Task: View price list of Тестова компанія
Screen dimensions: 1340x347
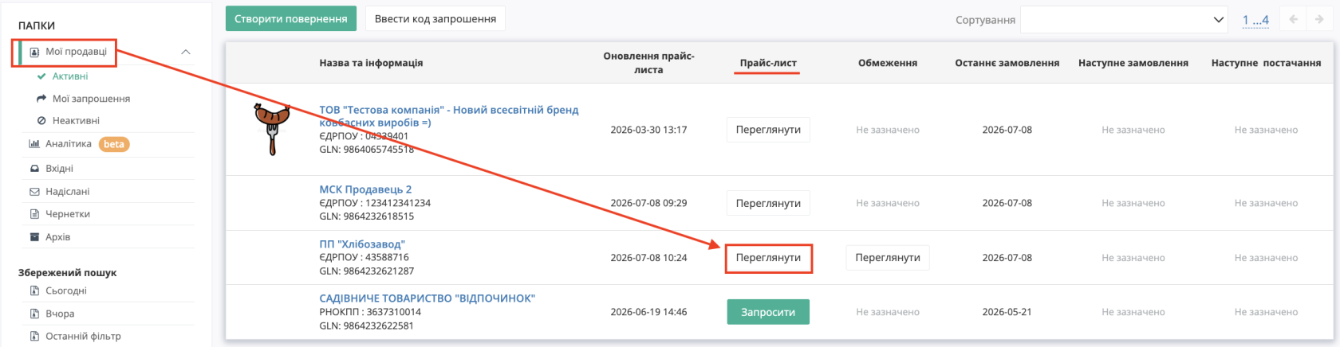Action: [768, 130]
